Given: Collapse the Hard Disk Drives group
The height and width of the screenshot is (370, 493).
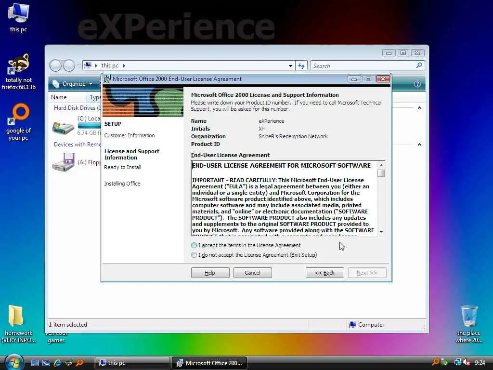Looking at the screenshot, I should tap(419, 108).
